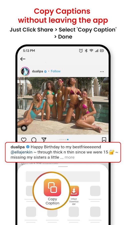Open the three-dot post options menu
This screenshot has height=225, width=126.
pyautogui.click(x=102, y=71)
